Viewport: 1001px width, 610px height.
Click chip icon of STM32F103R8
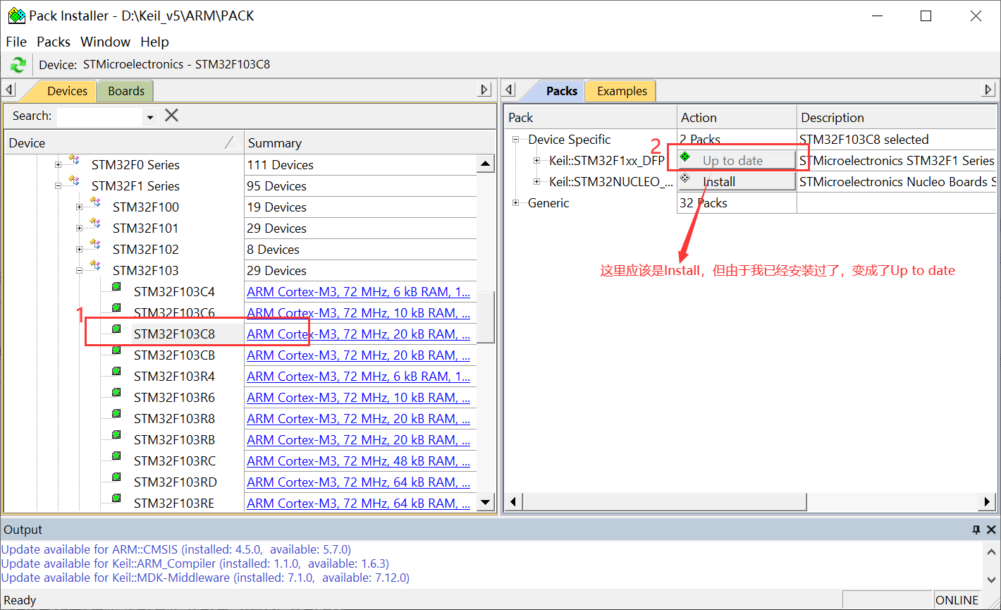[116, 414]
